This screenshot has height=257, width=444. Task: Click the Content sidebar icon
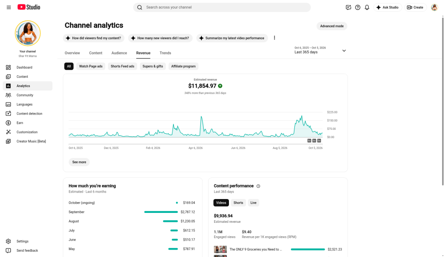(x=8, y=77)
